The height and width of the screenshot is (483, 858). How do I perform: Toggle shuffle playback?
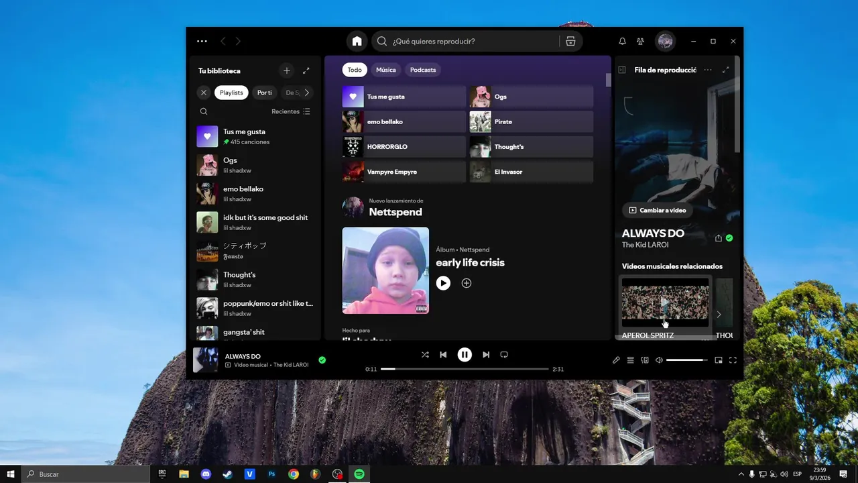click(x=425, y=354)
